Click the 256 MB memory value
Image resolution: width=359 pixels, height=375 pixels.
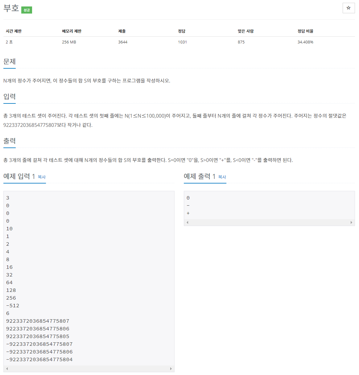(x=69, y=42)
